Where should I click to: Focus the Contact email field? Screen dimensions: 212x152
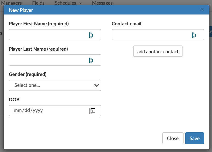[158, 35]
